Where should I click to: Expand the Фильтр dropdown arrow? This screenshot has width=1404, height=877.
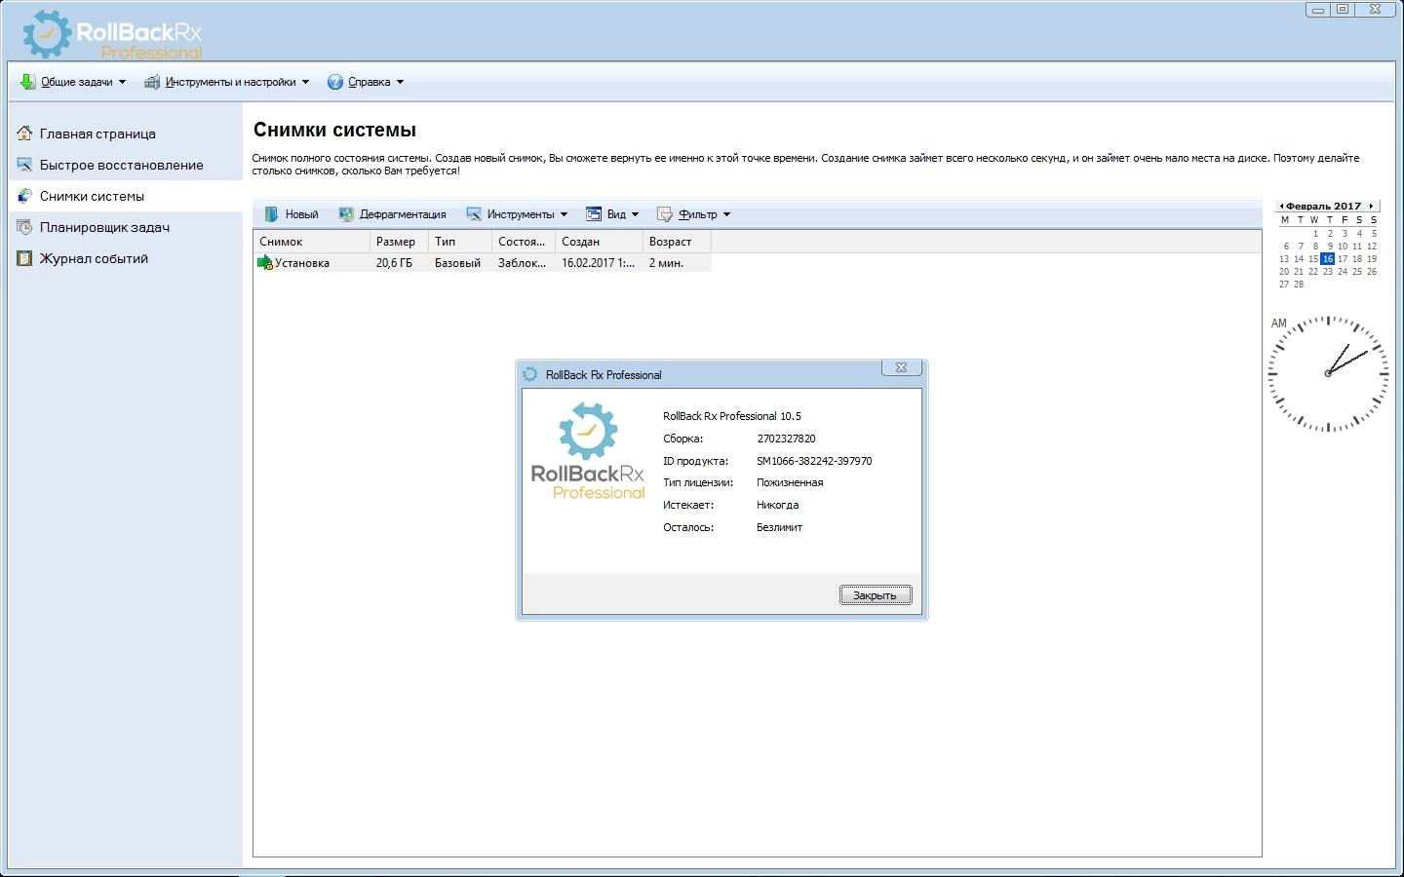pyautogui.click(x=726, y=214)
